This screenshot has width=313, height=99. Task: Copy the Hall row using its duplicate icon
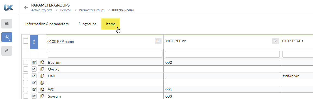tap(42, 76)
